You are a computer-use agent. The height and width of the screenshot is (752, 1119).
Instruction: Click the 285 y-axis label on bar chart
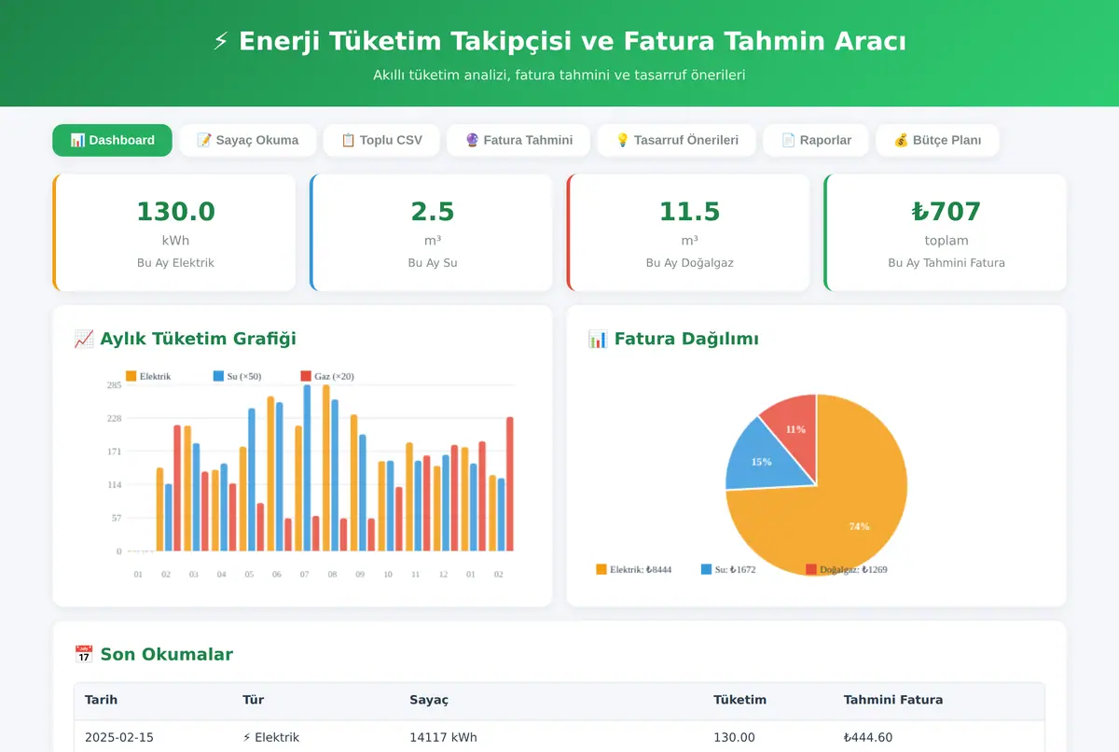coord(114,385)
